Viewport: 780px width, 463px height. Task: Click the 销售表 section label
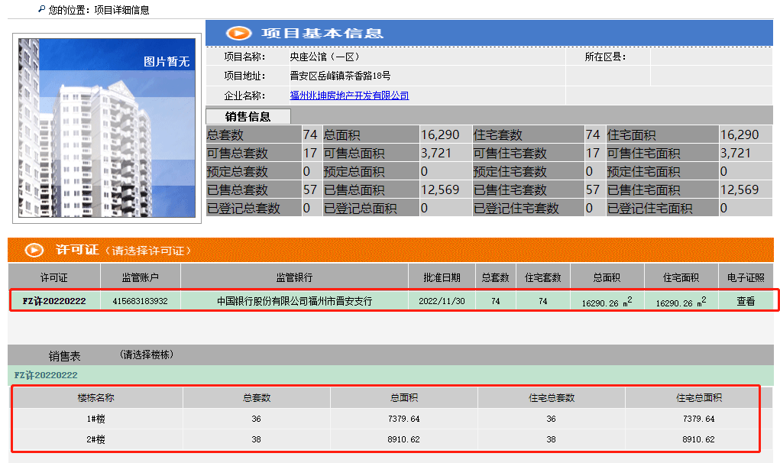[65, 356]
